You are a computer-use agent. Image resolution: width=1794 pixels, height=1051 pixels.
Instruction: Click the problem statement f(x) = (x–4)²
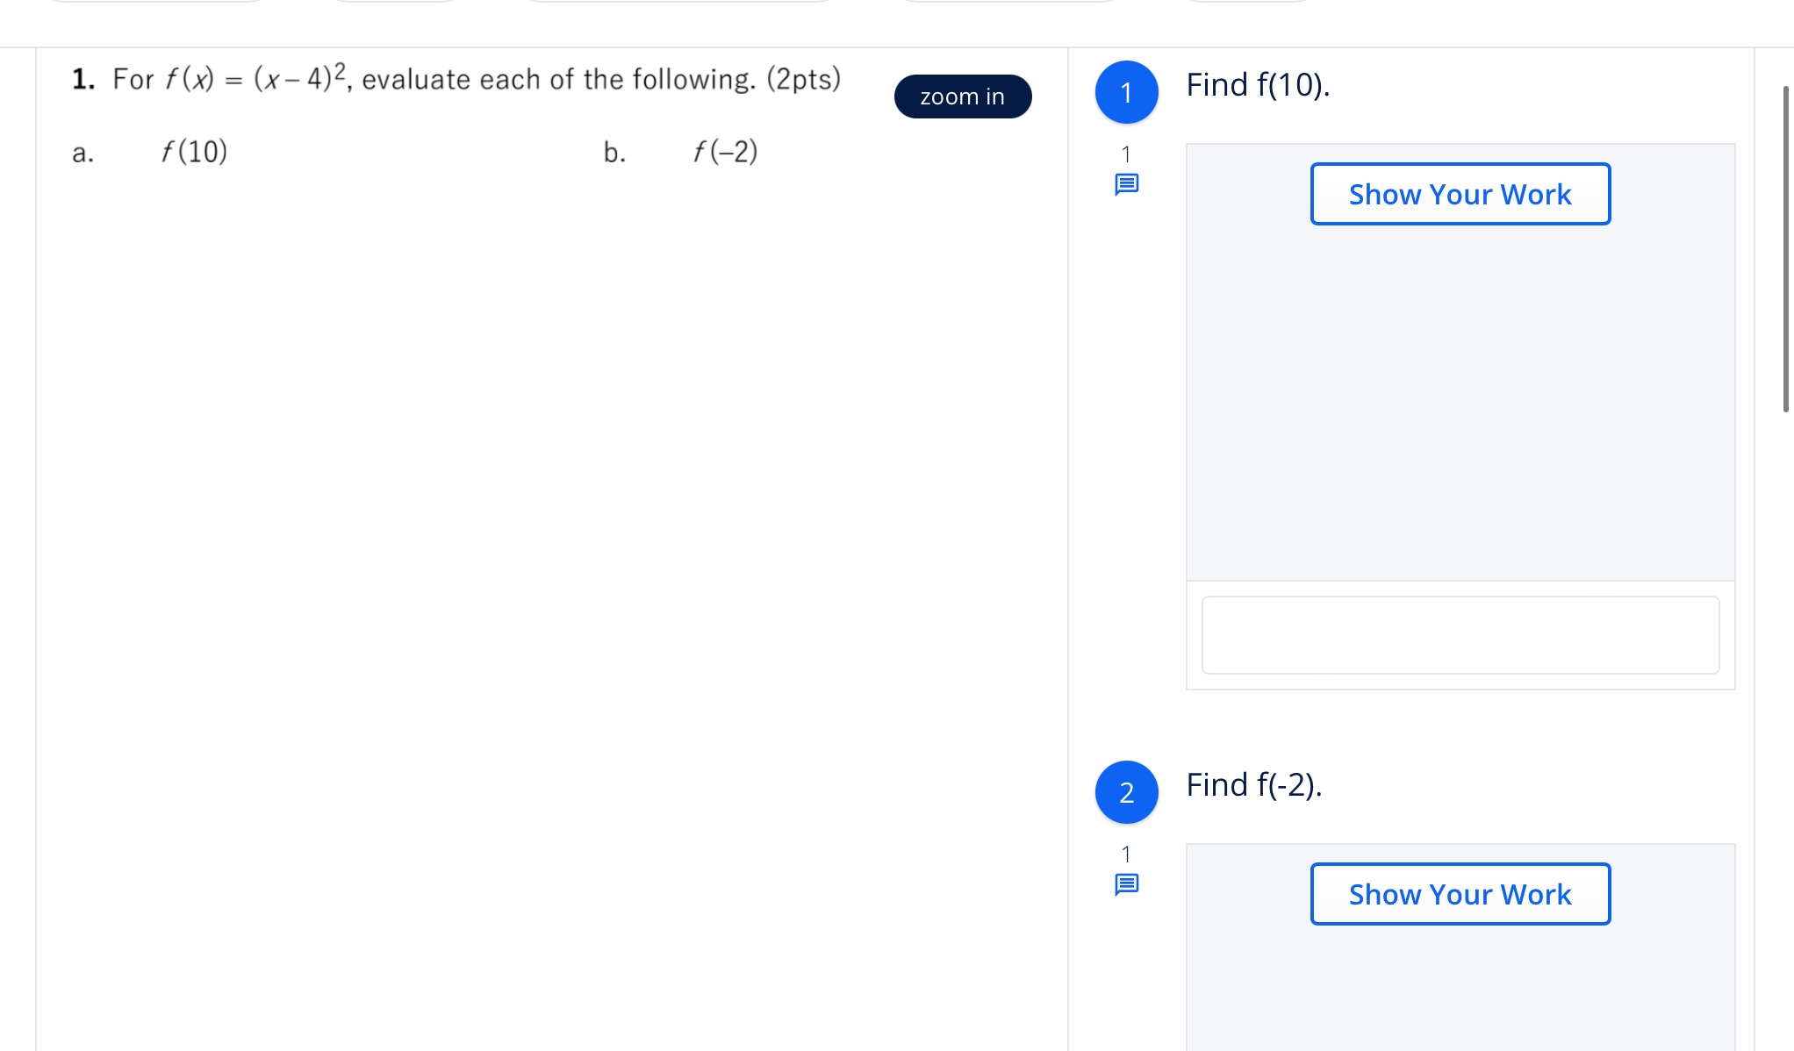tap(255, 78)
